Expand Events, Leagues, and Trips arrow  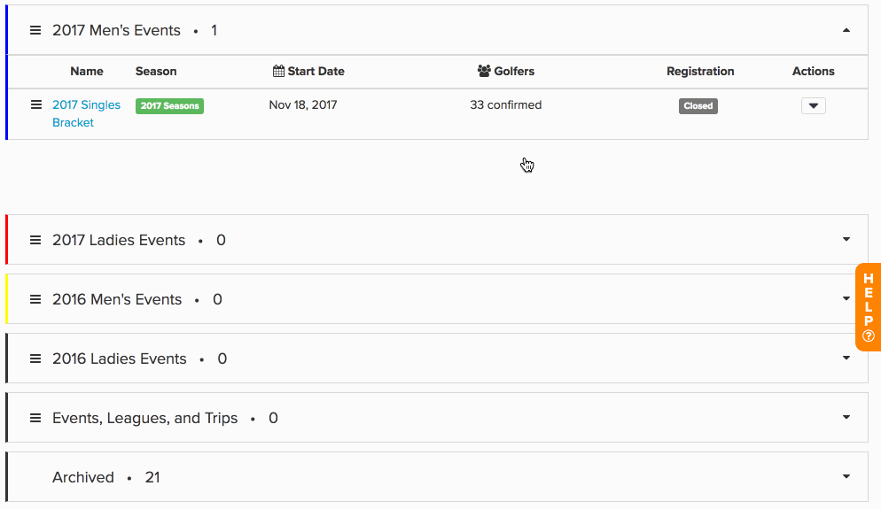(x=846, y=418)
